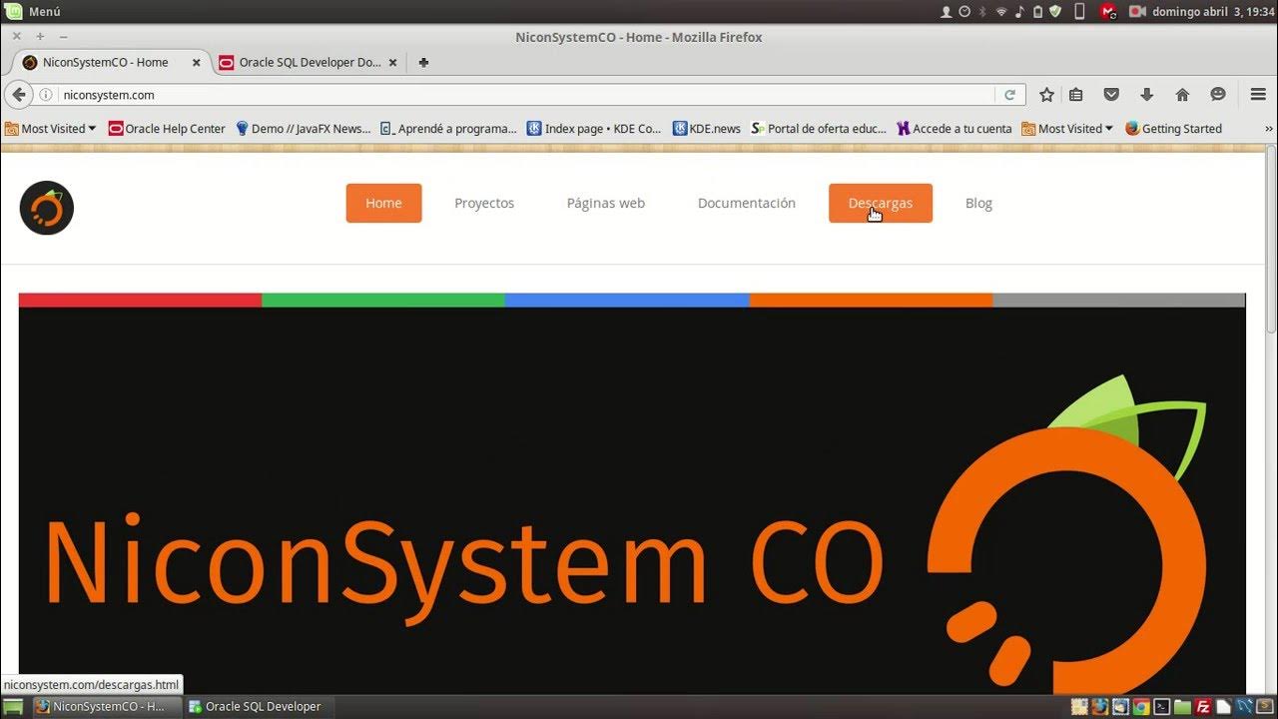Open the sound music note tray icon
Viewport: 1278px width, 719px height.
point(1020,12)
